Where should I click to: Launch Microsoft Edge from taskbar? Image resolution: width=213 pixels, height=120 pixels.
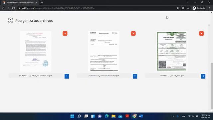click(106, 116)
